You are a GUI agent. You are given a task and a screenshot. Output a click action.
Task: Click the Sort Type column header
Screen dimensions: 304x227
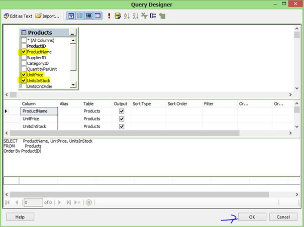pos(148,104)
